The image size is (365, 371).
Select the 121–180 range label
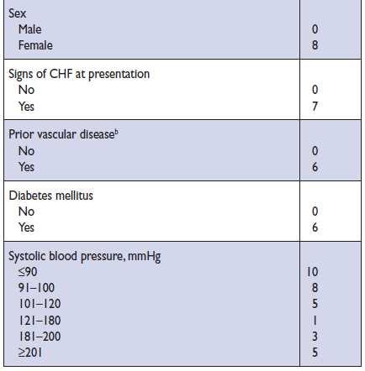[40, 321]
